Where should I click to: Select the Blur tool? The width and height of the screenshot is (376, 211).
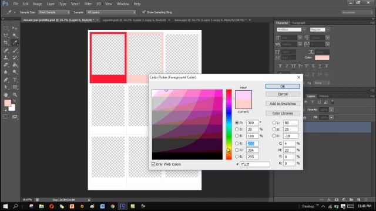[6, 72]
